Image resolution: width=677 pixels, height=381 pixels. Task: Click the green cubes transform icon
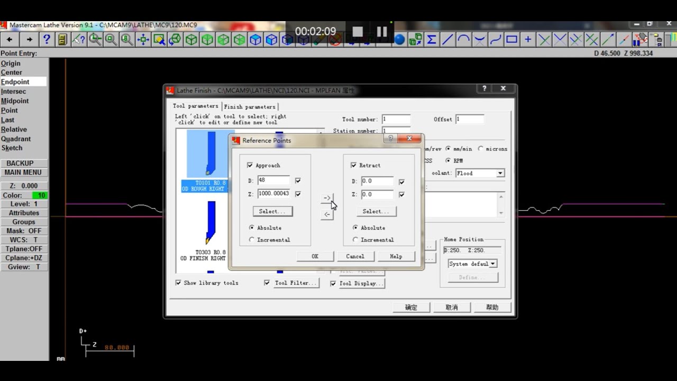click(415, 39)
